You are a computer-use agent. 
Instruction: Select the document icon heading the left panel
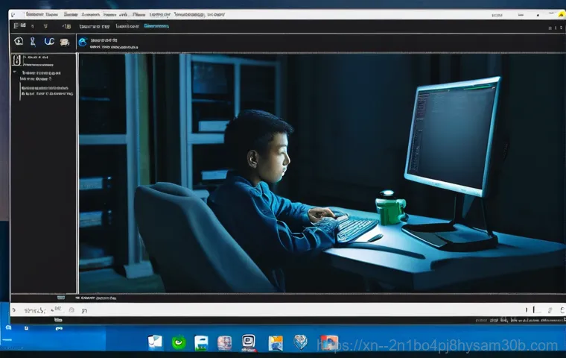pyautogui.click(x=16, y=60)
